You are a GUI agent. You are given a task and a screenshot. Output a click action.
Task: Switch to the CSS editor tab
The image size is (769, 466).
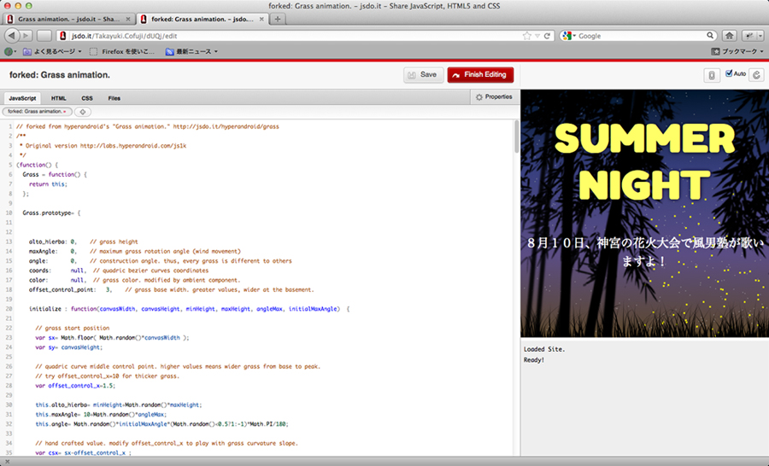87,98
